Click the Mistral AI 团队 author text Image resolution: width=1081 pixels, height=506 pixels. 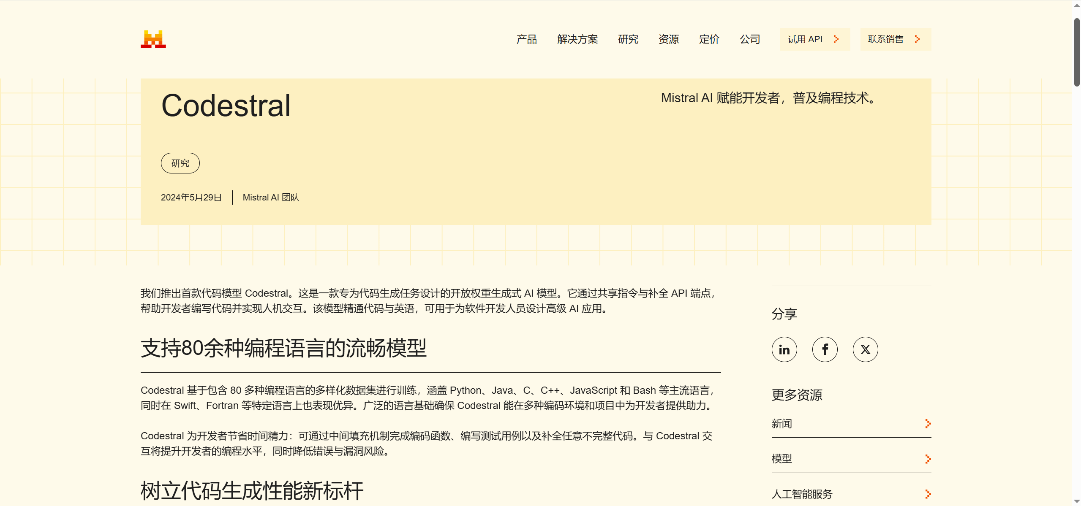pyautogui.click(x=271, y=198)
